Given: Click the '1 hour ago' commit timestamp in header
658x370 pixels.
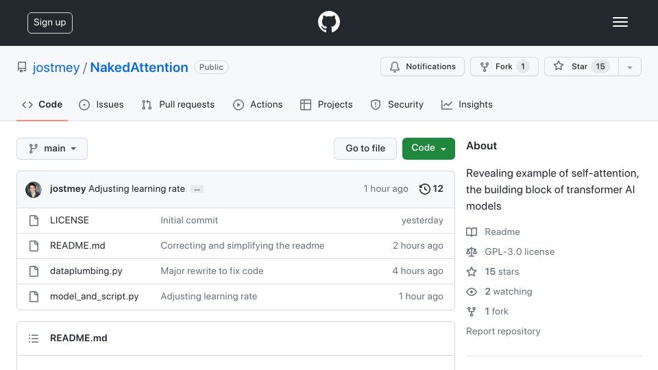Looking at the screenshot, I should tap(386, 189).
